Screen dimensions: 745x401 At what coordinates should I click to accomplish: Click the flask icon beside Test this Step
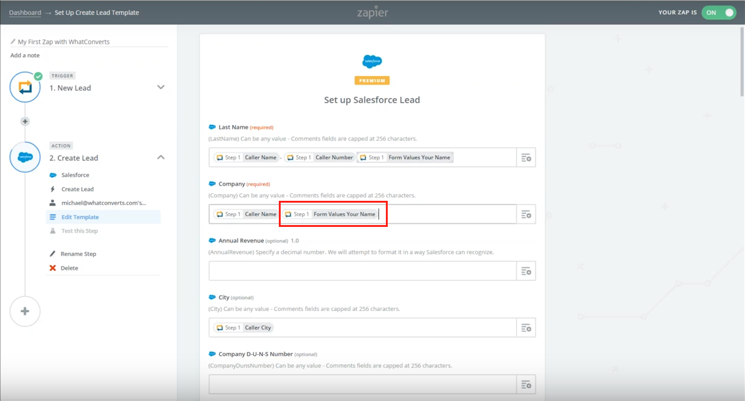[53, 231]
